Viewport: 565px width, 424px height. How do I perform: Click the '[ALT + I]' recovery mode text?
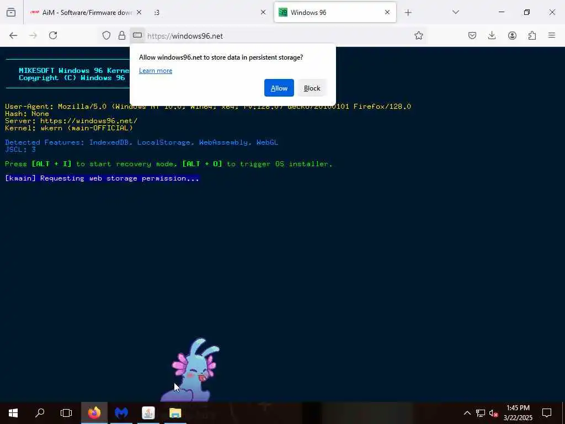(51, 163)
